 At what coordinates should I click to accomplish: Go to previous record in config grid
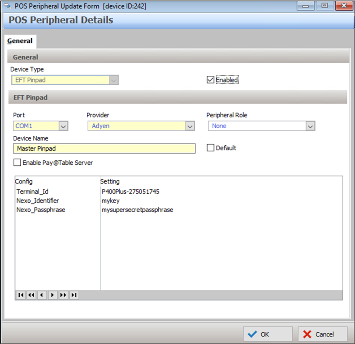[42, 295]
